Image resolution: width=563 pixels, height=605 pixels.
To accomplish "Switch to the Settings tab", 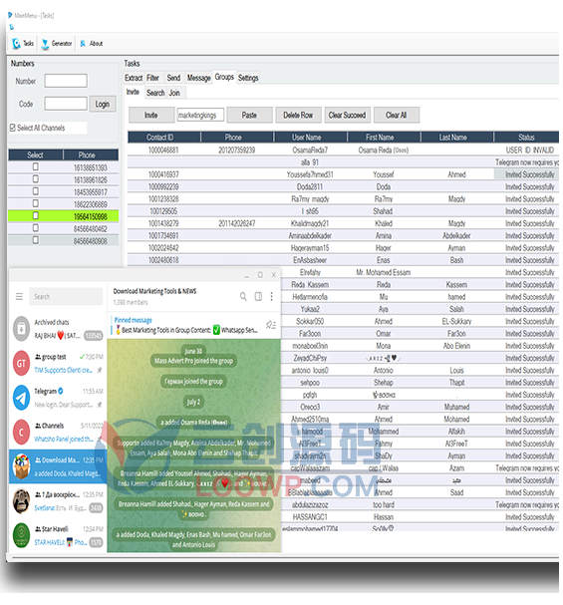I will pyautogui.click(x=248, y=78).
